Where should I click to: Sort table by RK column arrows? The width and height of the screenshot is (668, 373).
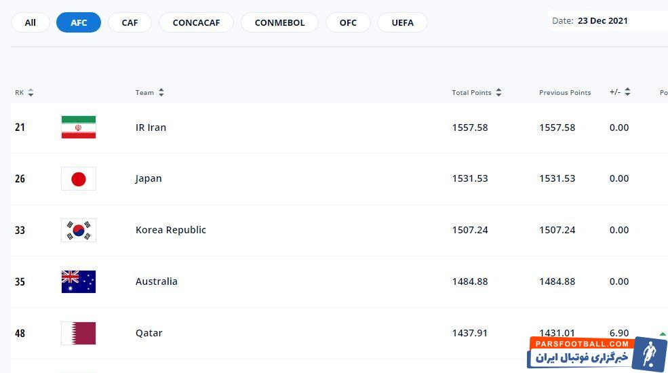[31, 93]
